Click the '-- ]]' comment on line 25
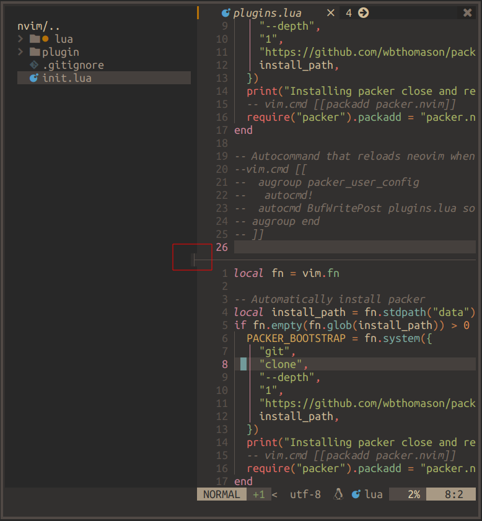Image resolution: width=482 pixels, height=521 pixels. [x=249, y=234]
